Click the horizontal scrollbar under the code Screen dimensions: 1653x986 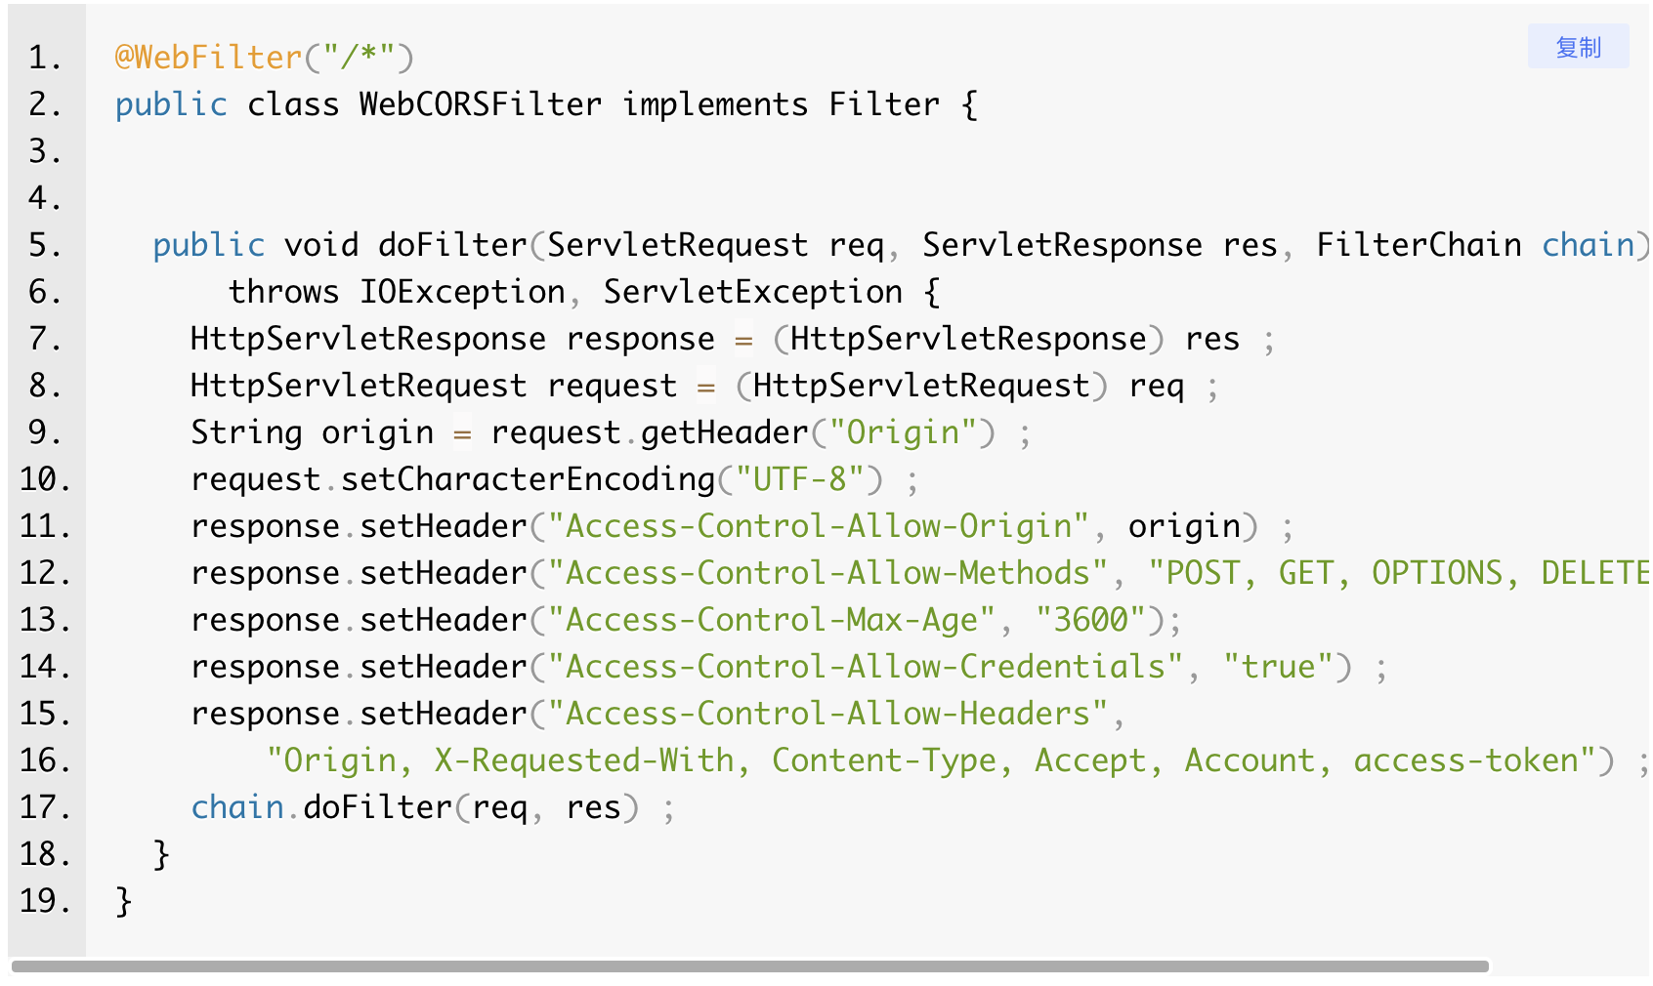pos(749,966)
